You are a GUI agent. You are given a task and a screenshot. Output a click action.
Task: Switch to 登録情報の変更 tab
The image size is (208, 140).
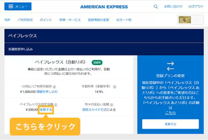click(99, 20)
